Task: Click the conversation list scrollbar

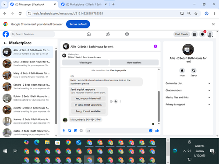Action: 56,87
